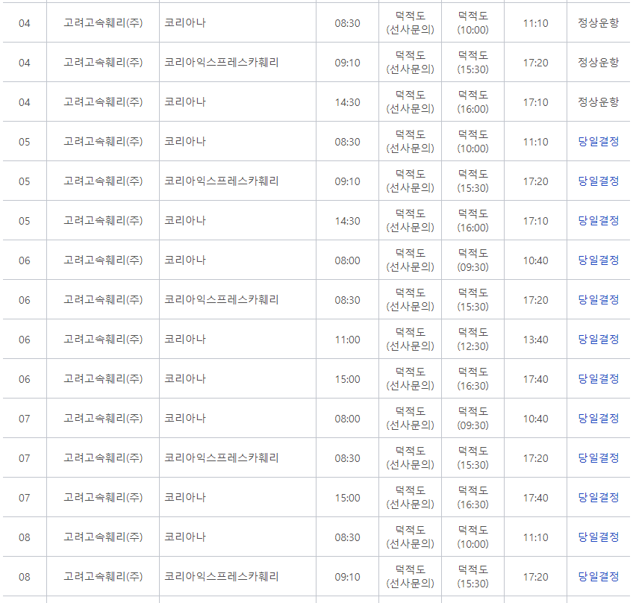Viewport: 633px width, 603px height.
Task: Click 정상운항 status for day 04 08:30 sailing
Action: pos(598,23)
